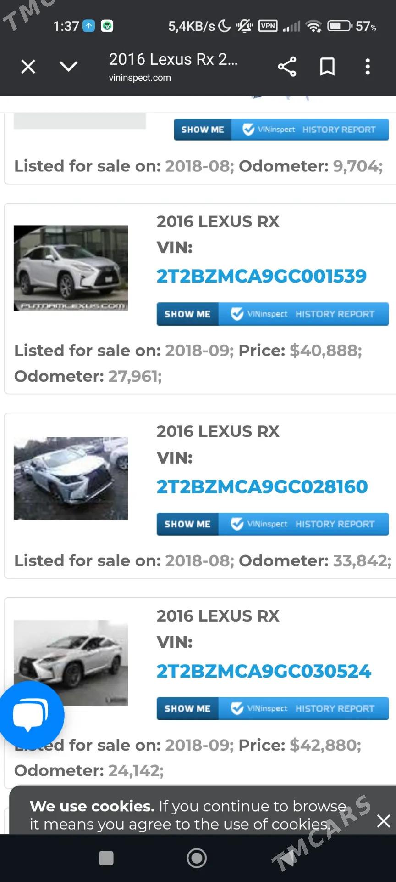The image size is (396, 882).
Task: Open VIN link 2T2BZMCA9GC030524
Action: (x=264, y=671)
